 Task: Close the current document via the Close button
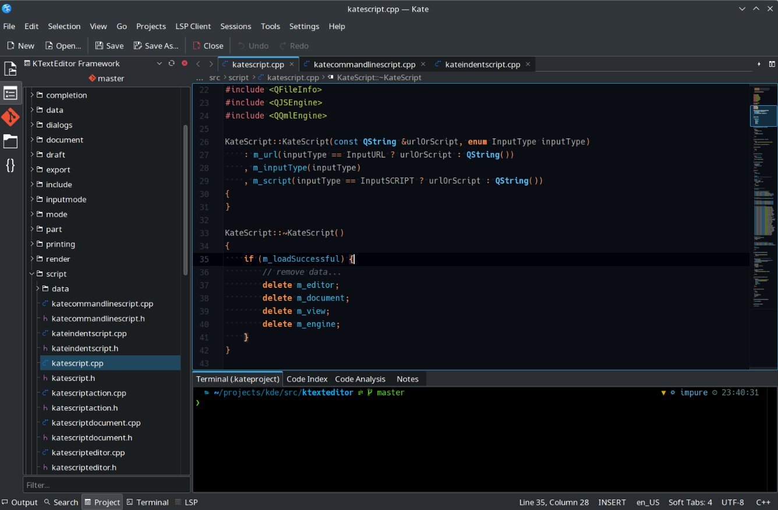pos(207,45)
